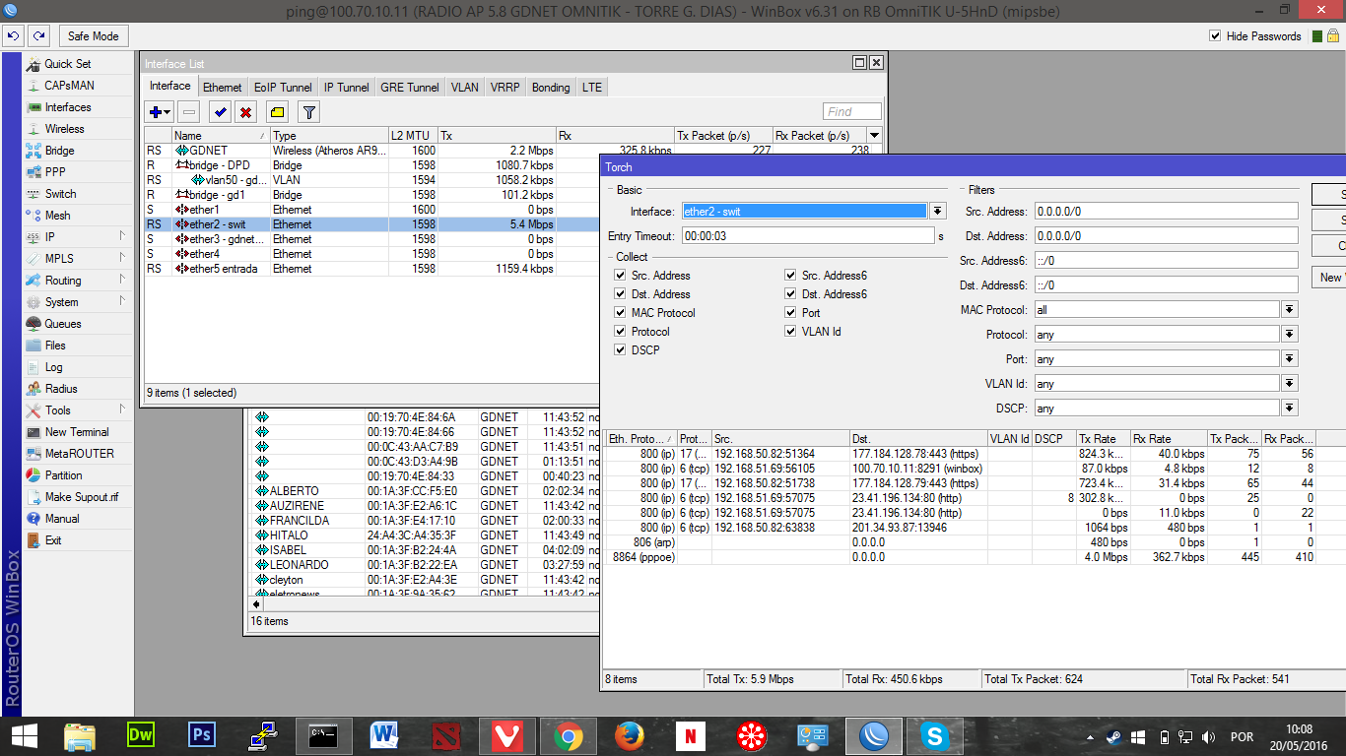This screenshot has height=756, width=1346.
Task: Open the Windows Start menu
Action: [x=24, y=736]
